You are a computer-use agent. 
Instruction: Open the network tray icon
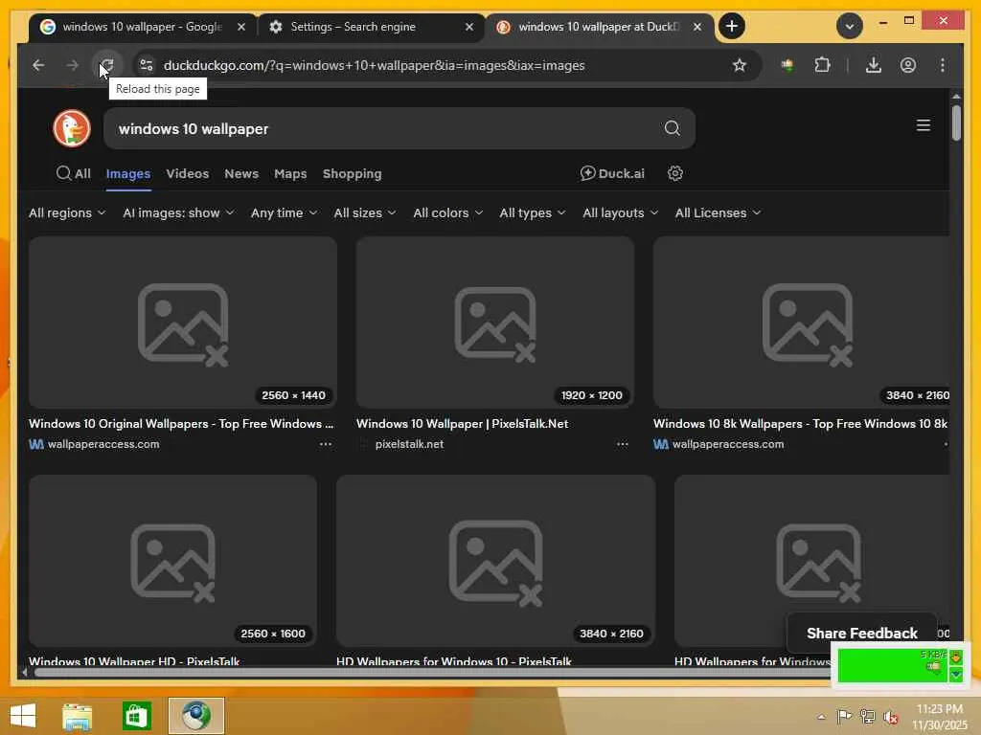tap(867, 717)
